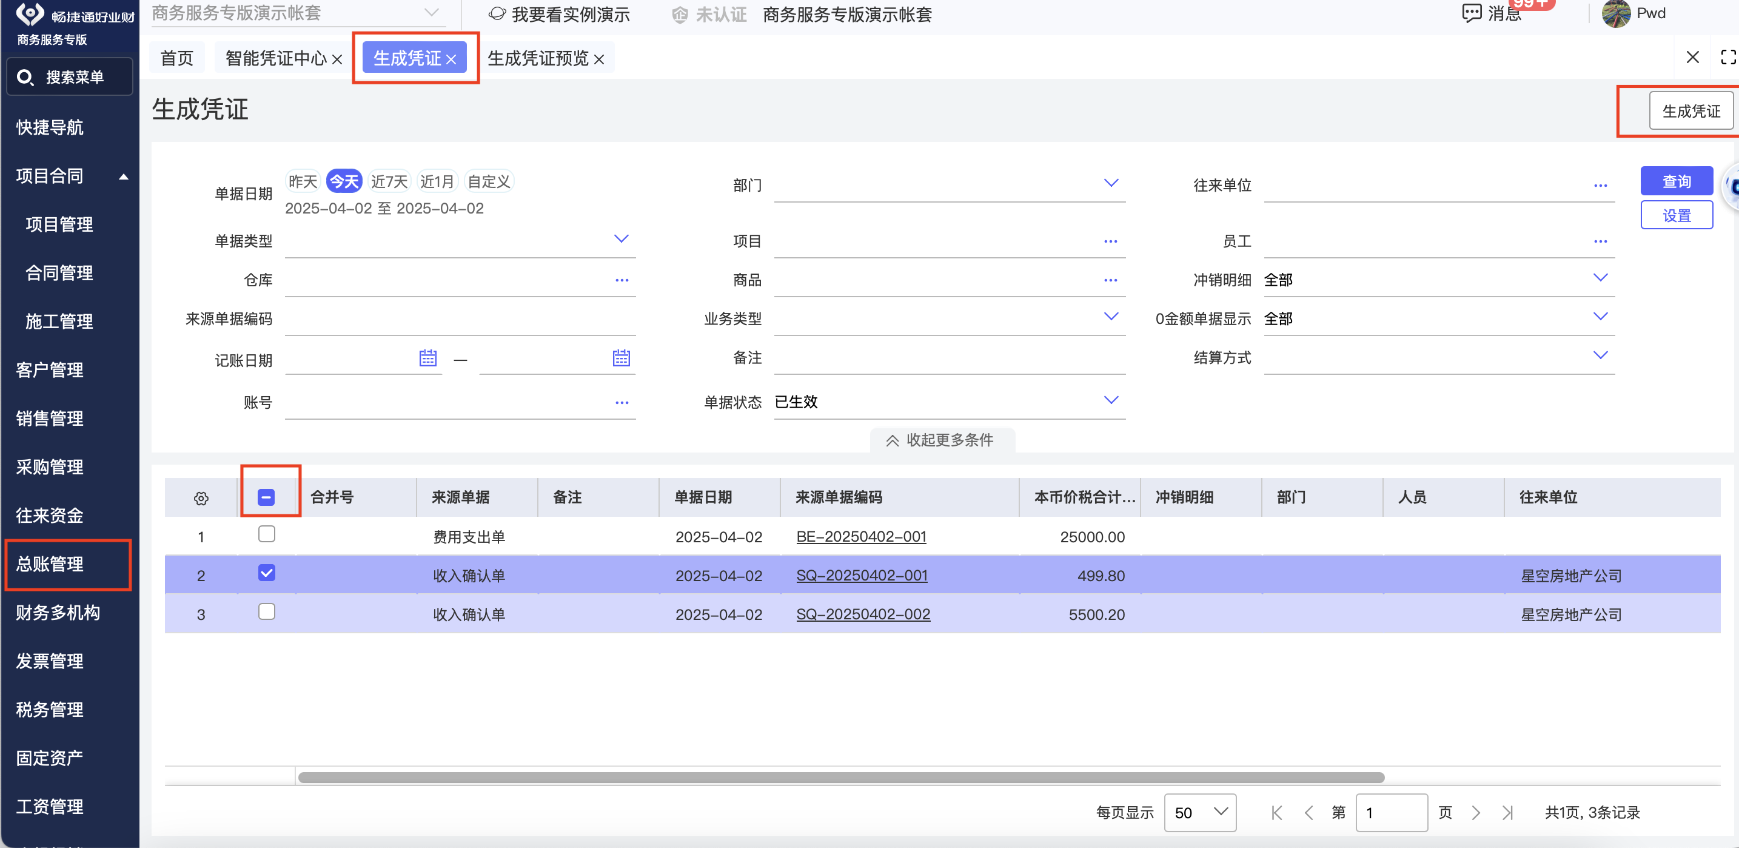This screenshot has height=848, width=1739.
Task: Switch to the 生成凭证预览 tab
Action: tap(537, 59)
